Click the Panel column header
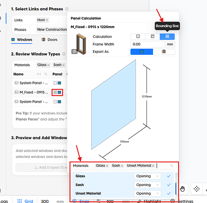This screenshot has height=203, width=207. tap(57, 74)
